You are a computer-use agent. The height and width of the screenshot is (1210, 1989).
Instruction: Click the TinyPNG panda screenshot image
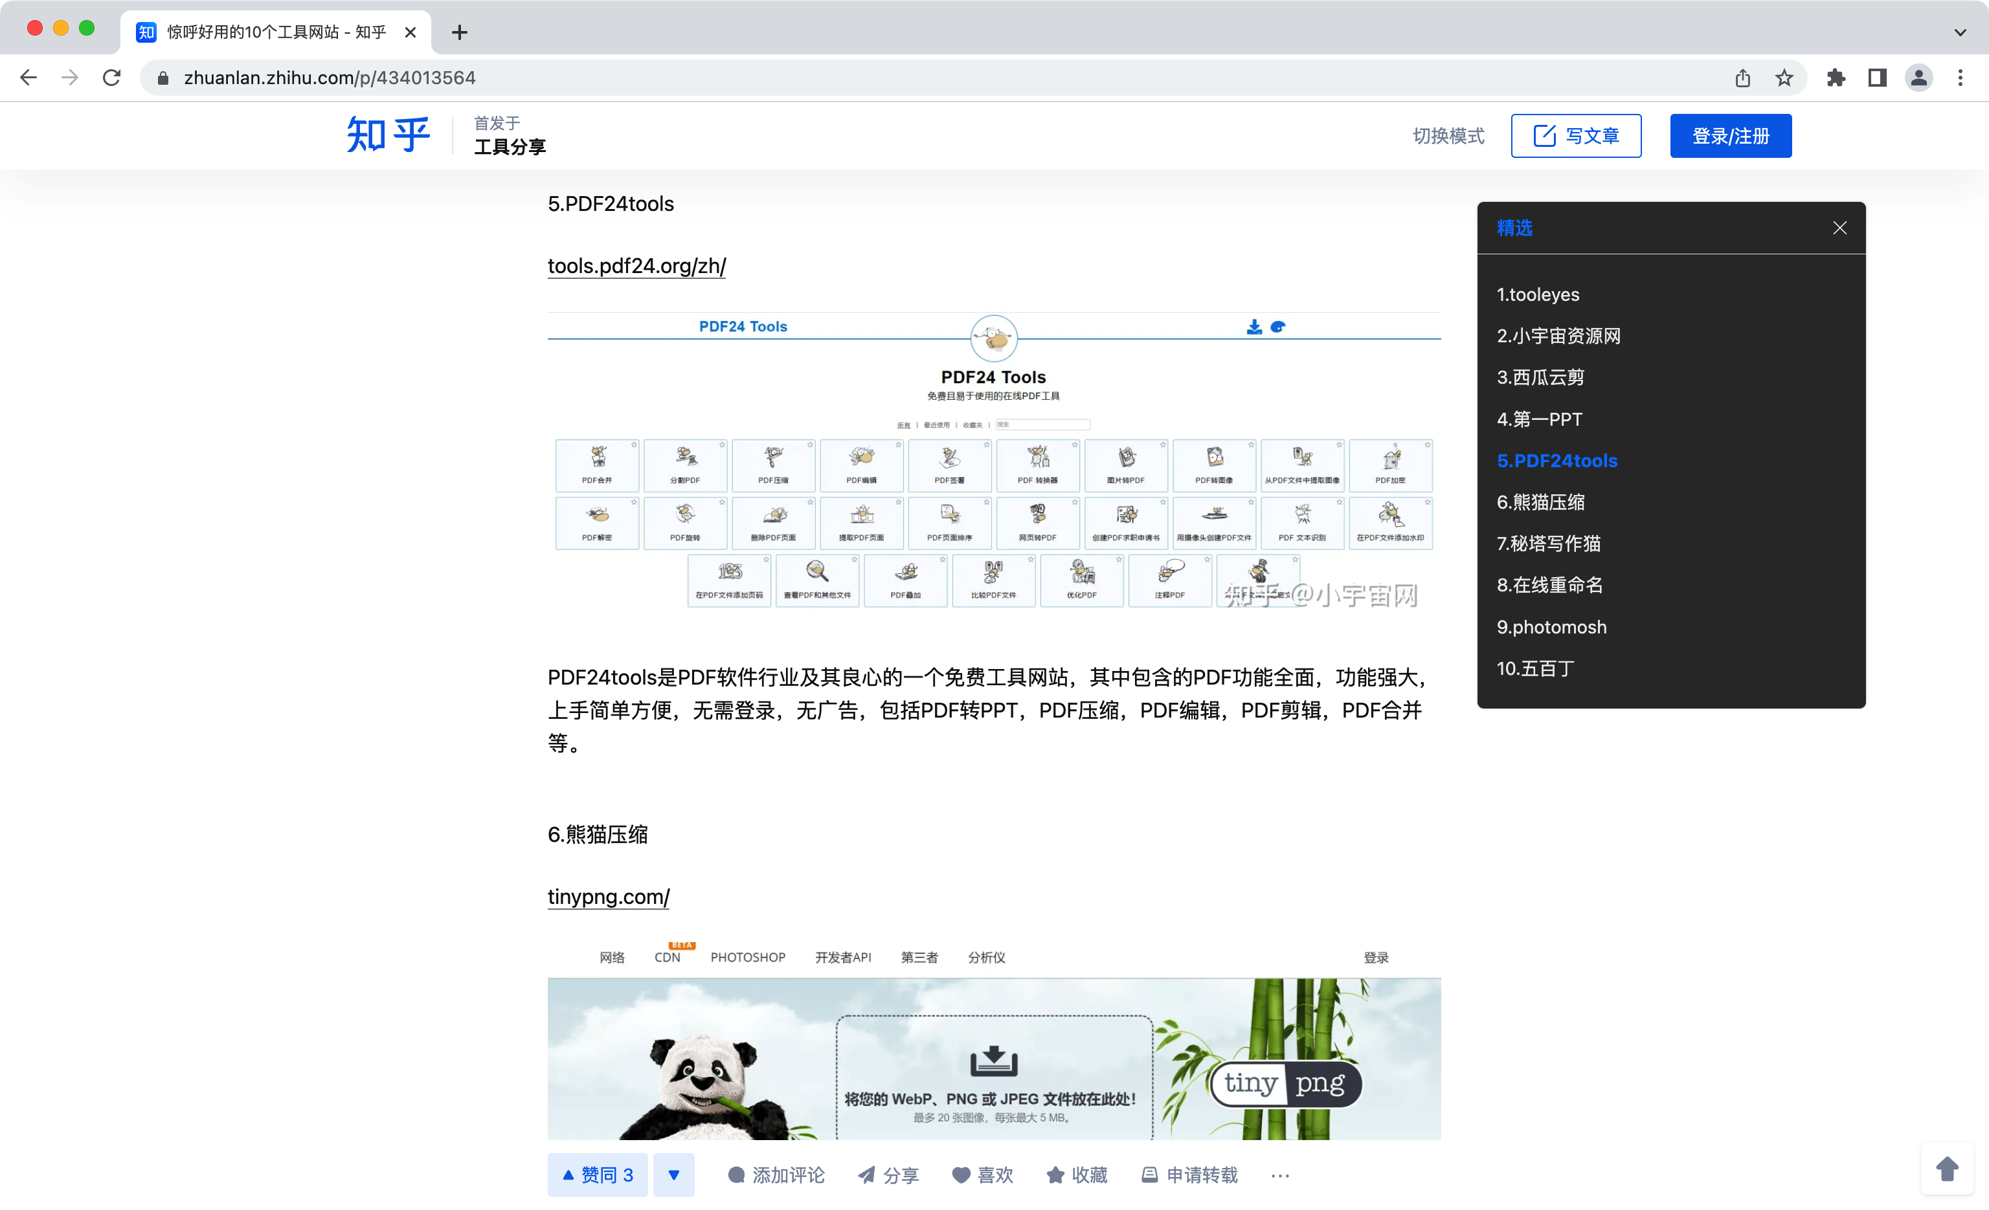[994, 1040]
